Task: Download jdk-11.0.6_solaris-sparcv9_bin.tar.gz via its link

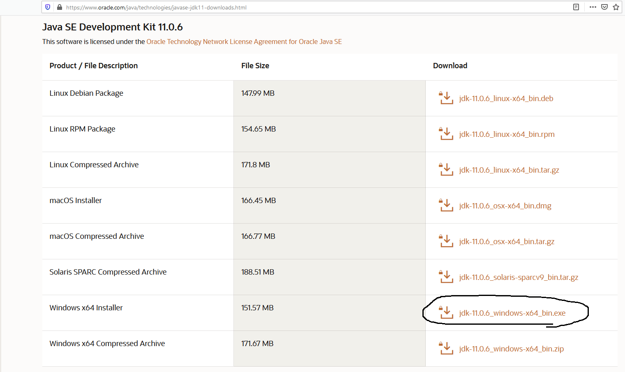Action: tap(519, 277)
